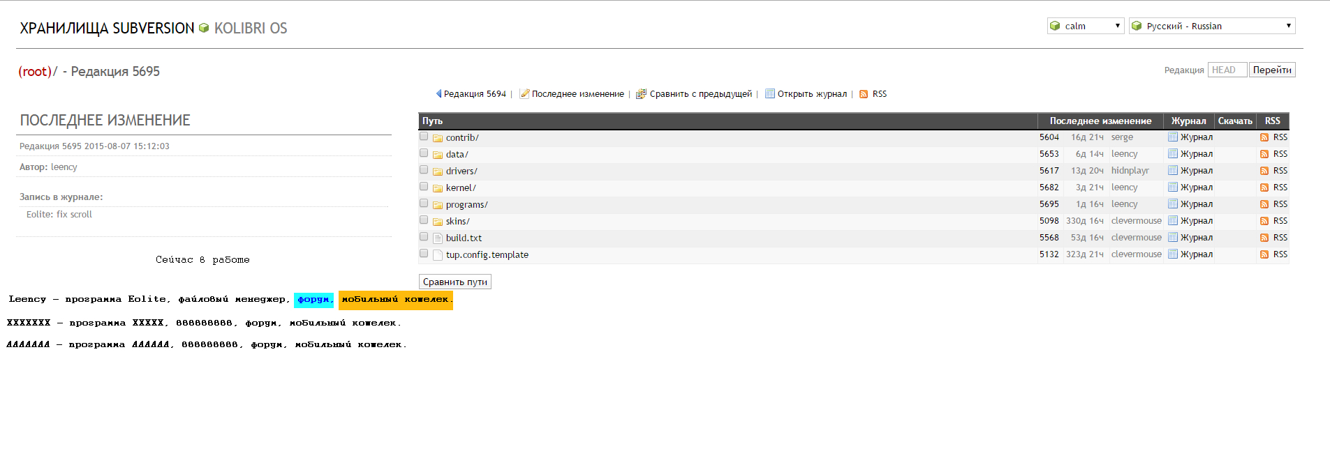
Task: Click the left arrow icon for 'Редакция 5694'
Action: pos(438,94)
